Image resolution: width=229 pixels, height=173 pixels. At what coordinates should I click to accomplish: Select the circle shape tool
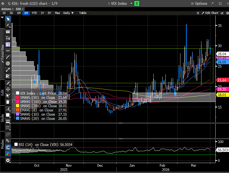pos(8,63)
